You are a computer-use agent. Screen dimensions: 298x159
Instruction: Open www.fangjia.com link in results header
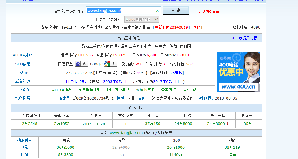coord(126,133)
